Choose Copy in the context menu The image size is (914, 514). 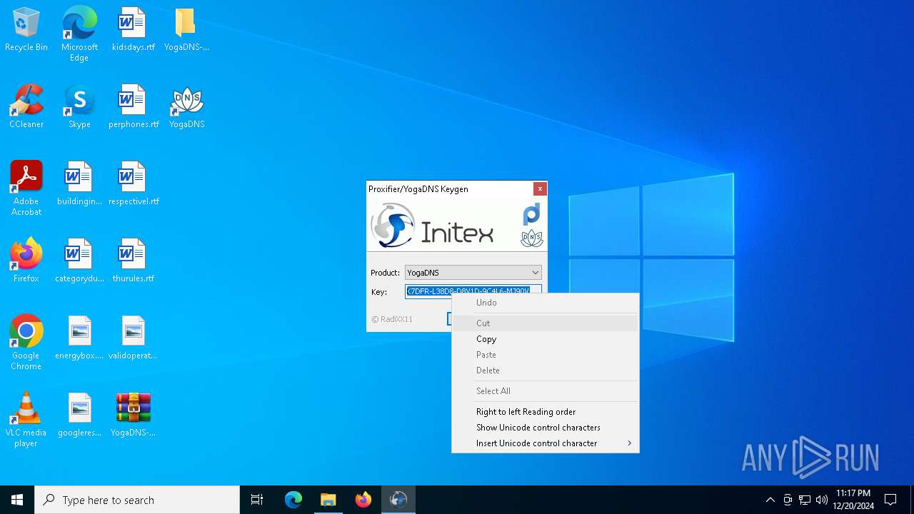[546, 339]
